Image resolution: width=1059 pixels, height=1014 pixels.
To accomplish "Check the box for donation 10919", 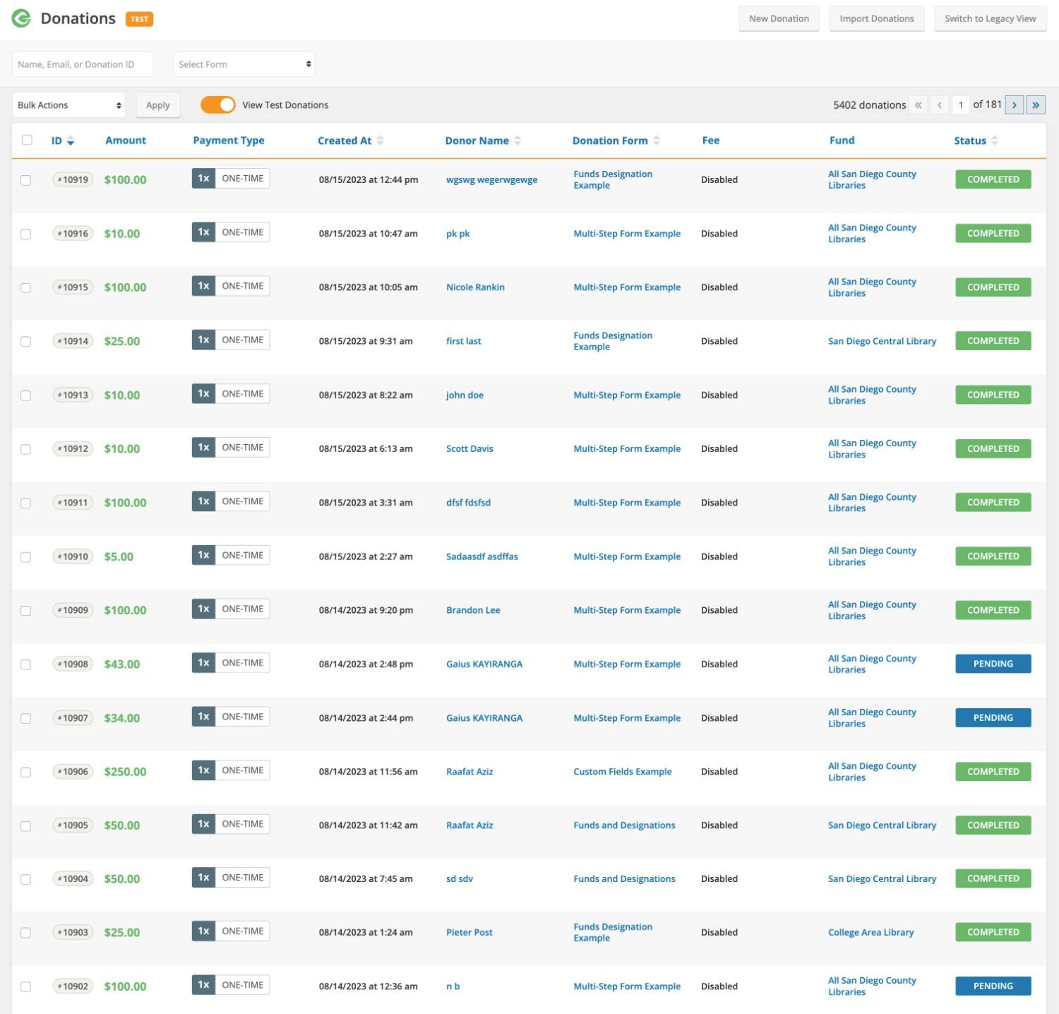I will click(25, 180).
